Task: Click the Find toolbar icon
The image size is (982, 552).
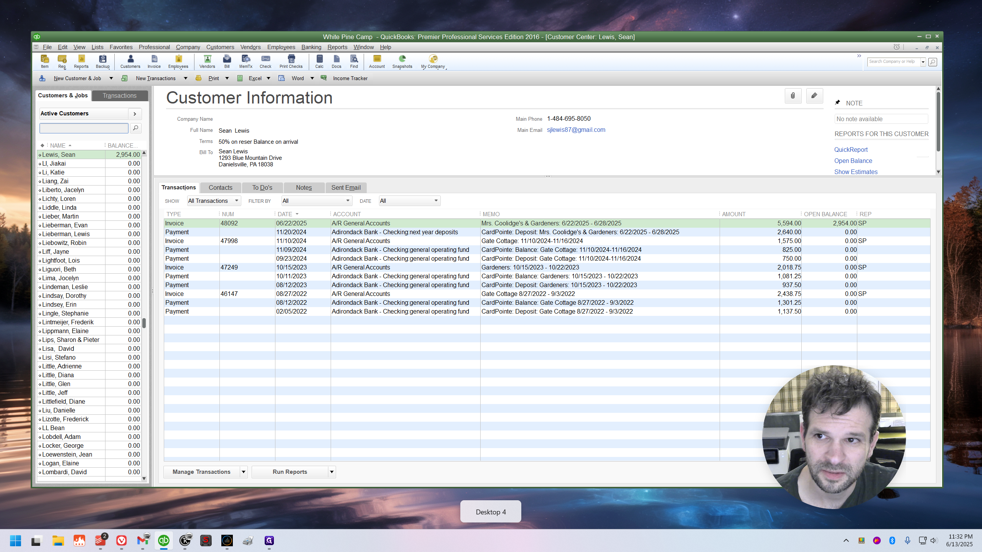Action: pyautogui.click(x=354, y=61)
